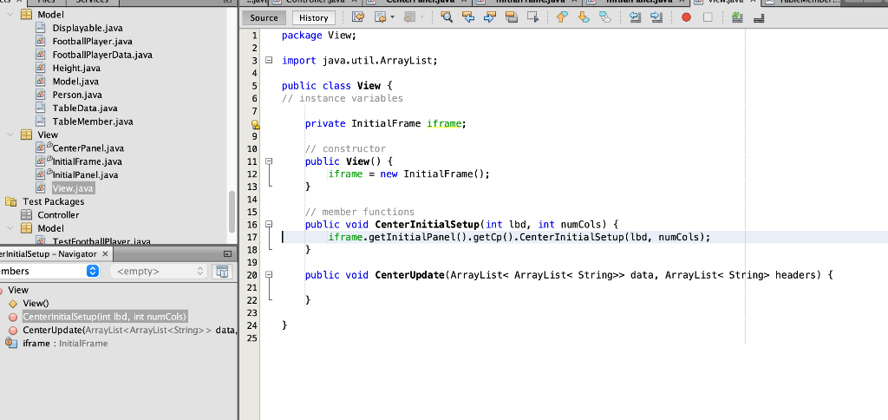This screenshot has height=420, width=888.
Task: Open the Forward history dropdown arrow
Action: point(422,17)
